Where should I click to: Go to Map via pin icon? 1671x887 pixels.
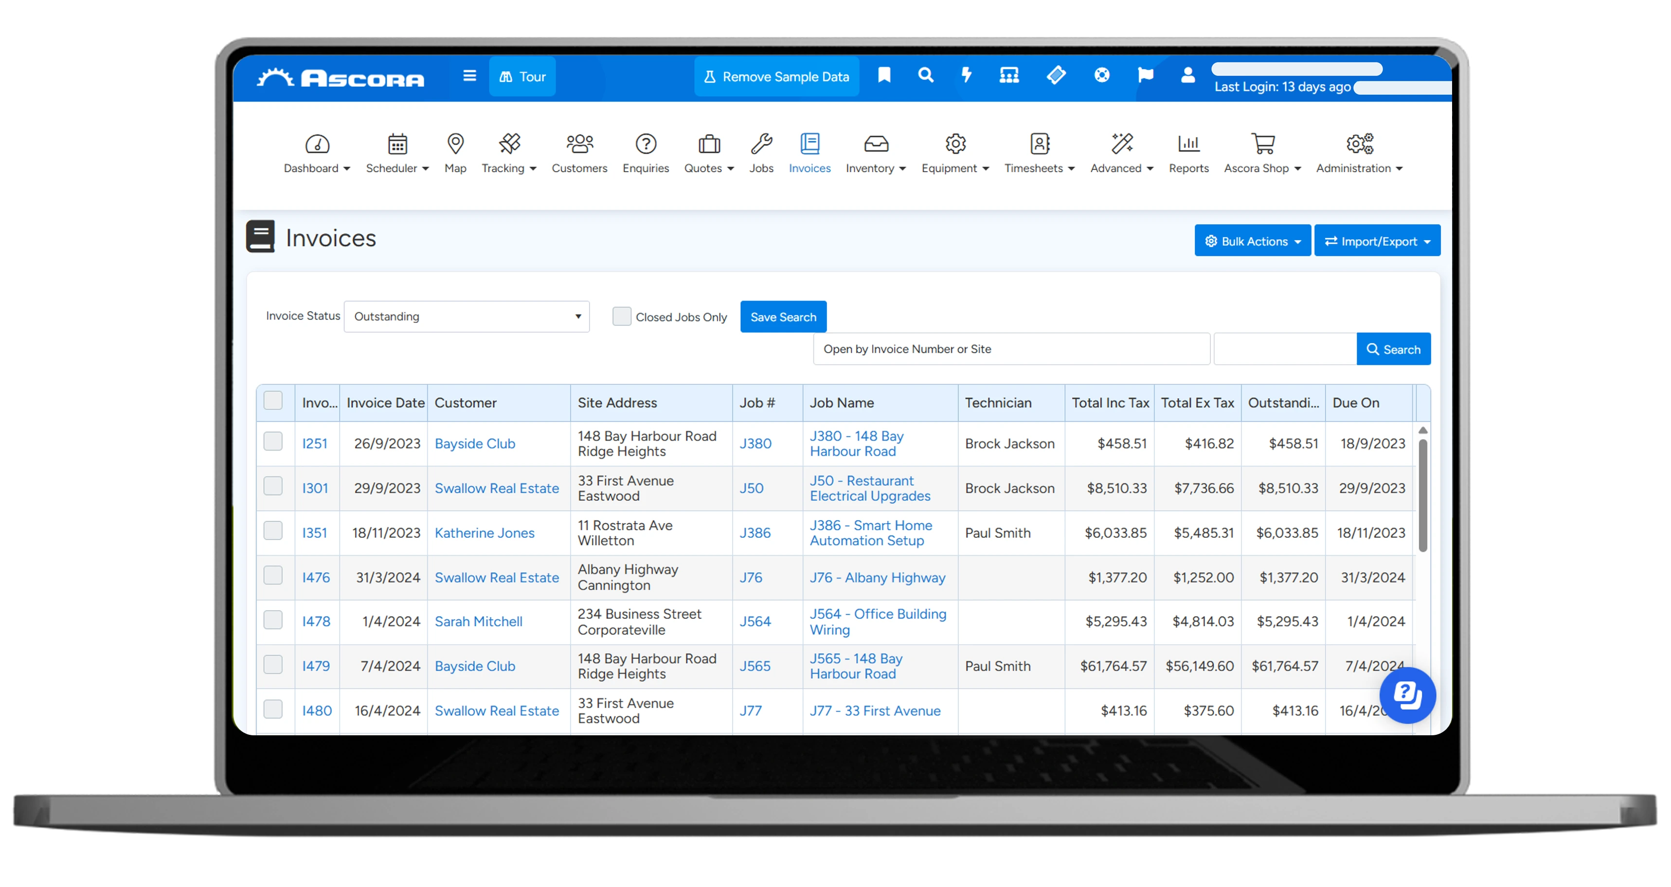[455, 144]
